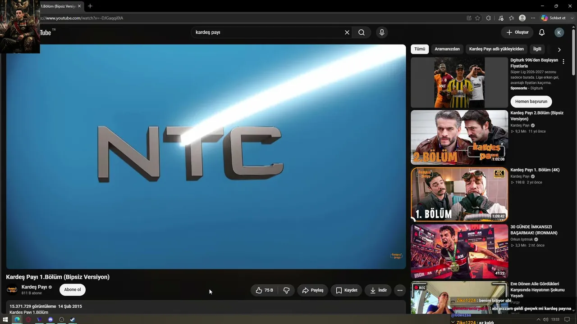Open the Windows notification center
577x324 pixels.
[x=568, y=319]
